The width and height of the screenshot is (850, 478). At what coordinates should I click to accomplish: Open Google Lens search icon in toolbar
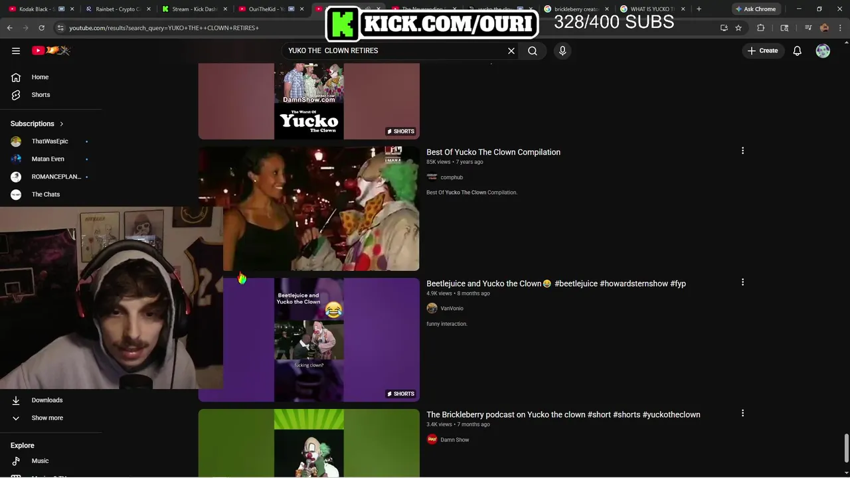click(784, 28)
